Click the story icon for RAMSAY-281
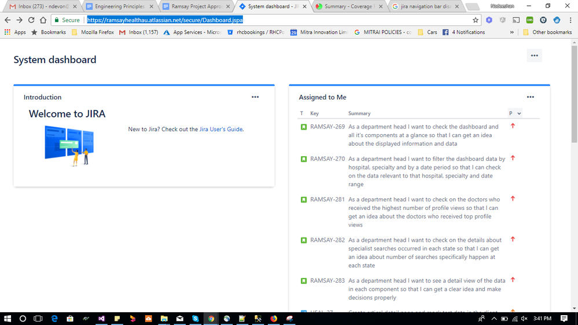Image resolution: width=578 pixels, height=325 pixels. pos(303,200)
